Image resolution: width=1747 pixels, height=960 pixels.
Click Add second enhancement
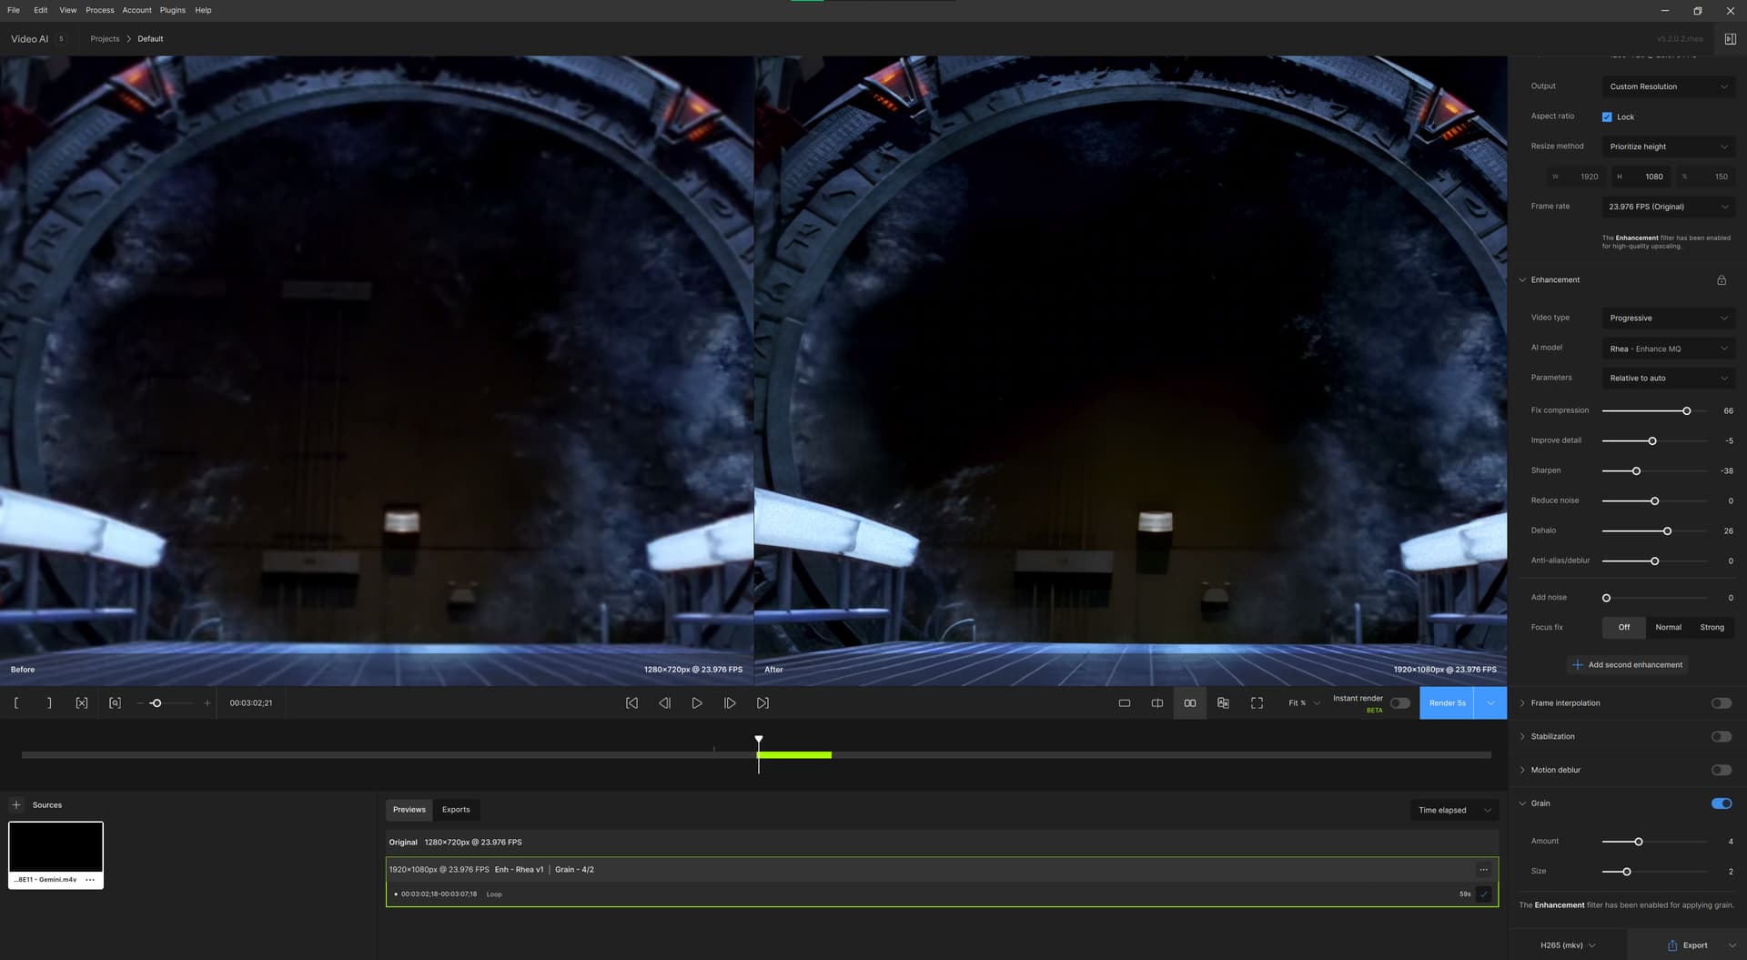1627,665
